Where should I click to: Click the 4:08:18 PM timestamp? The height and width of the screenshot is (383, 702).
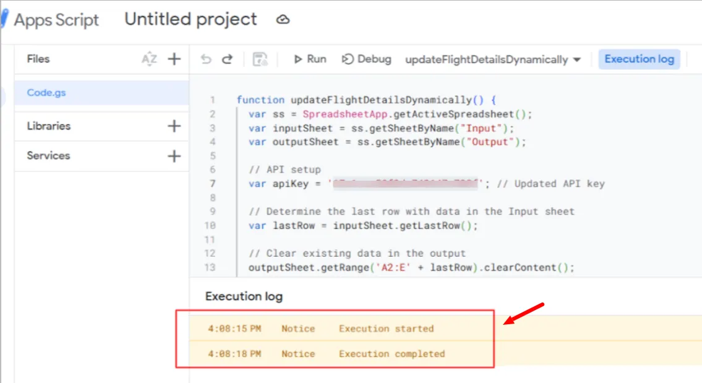point(234,354)
